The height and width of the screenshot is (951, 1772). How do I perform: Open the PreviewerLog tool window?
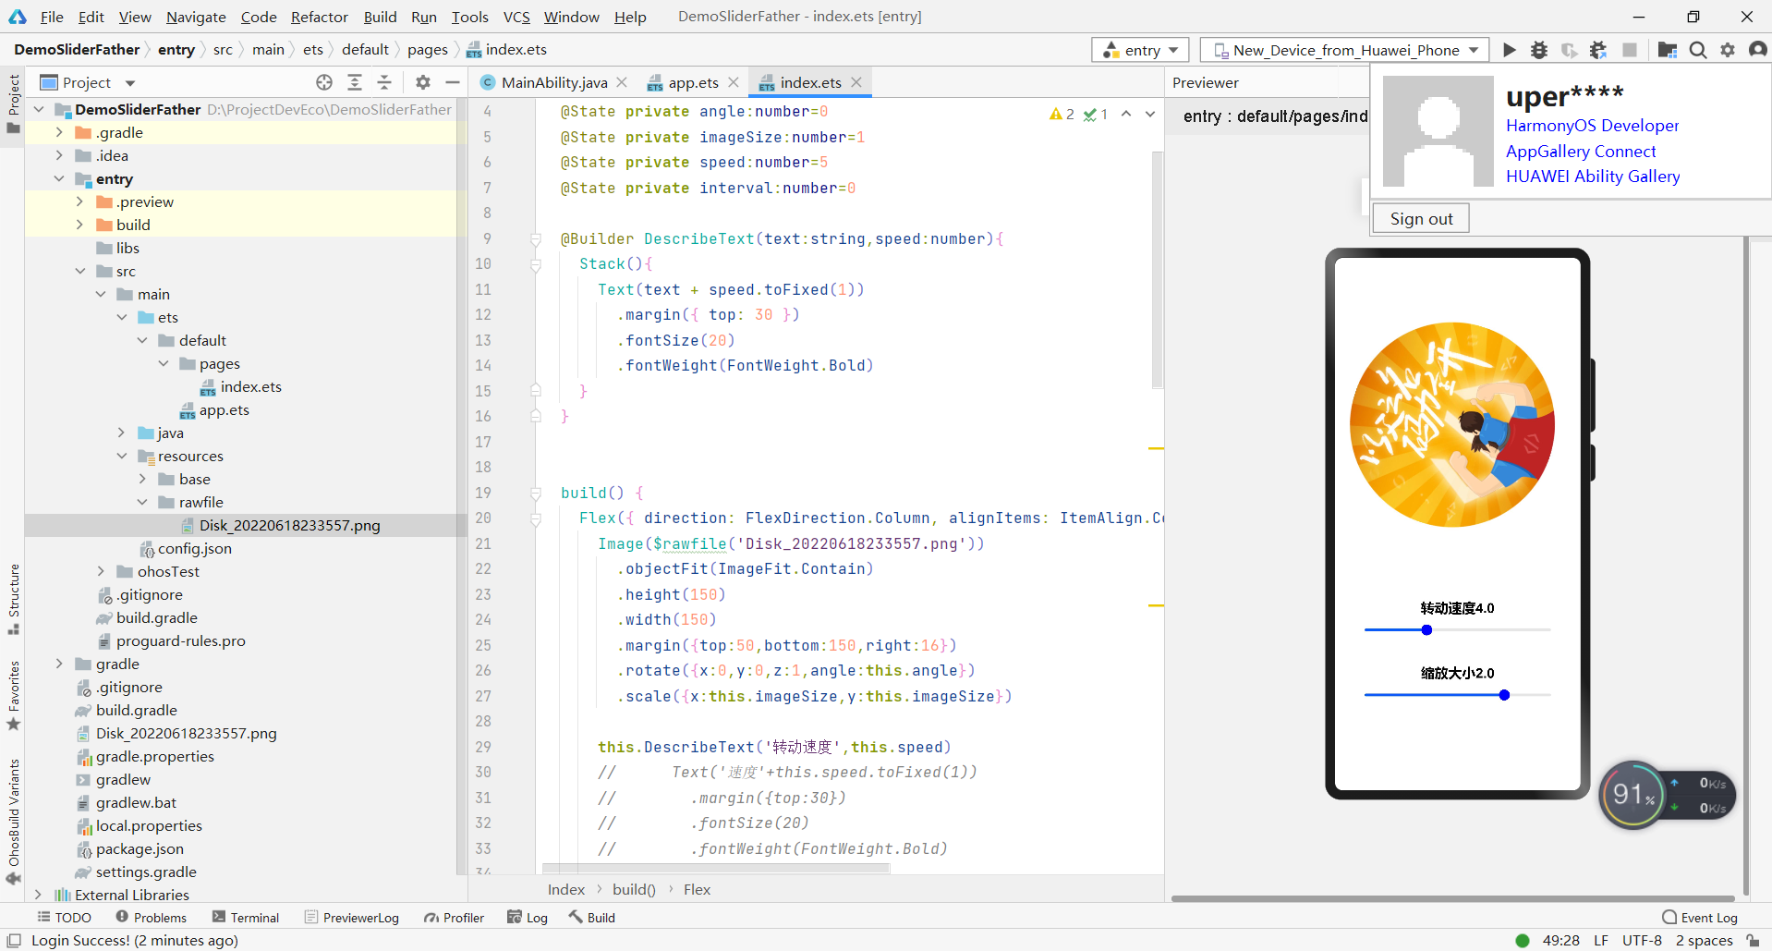[352, 917]
